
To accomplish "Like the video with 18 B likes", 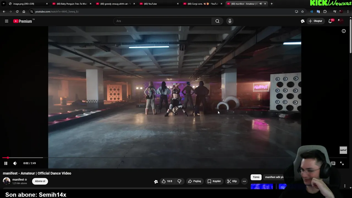I will 167,181.
